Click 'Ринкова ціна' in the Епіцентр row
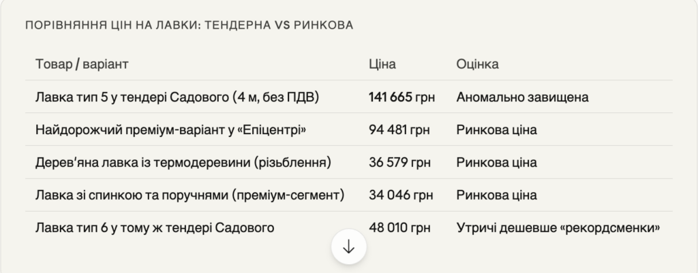 pos(496,130)
